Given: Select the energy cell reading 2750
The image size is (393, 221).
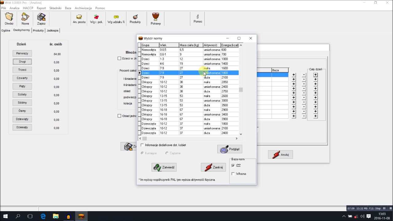Looking at the screenshot, I should (x=230, y=91).
